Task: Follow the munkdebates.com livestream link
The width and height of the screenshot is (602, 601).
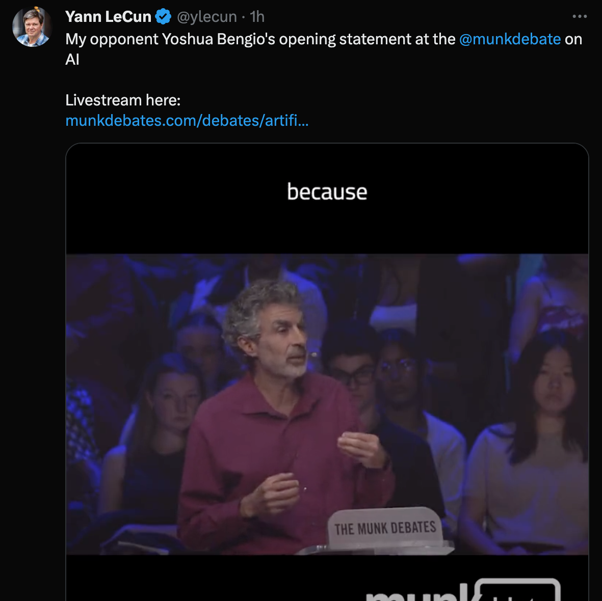Action: pos(187,120)
